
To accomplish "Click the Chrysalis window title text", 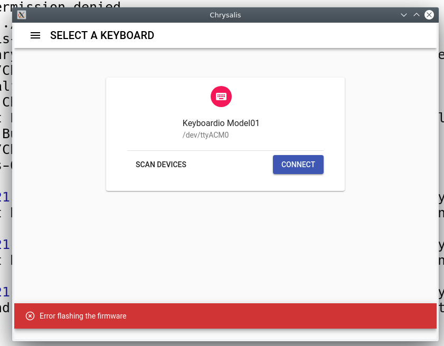I will pyautogui.click(x=226, y=15).
